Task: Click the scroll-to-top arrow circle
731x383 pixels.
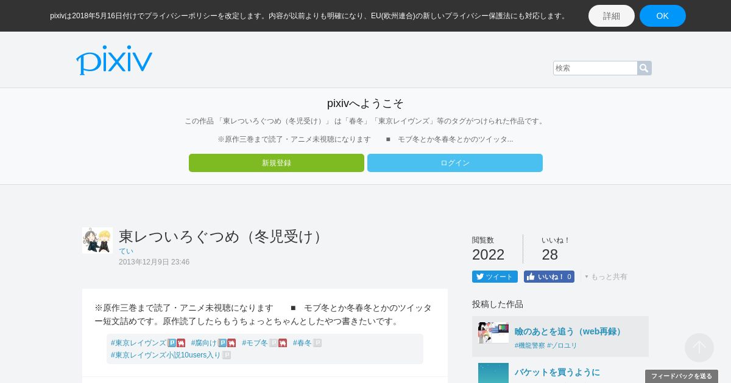Action: click(x=699, y=348)
